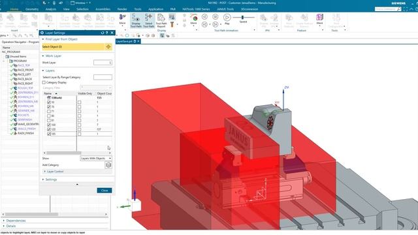This screenshot has width=418, height=235.
Task: Enable the Category Display checkbox
Action: [44, 83]
